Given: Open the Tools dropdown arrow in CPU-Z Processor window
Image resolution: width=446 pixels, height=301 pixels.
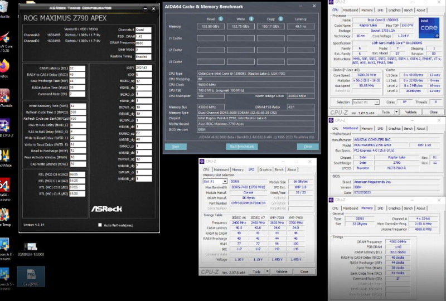Looking at the screenshot, I should click(396, 112).
